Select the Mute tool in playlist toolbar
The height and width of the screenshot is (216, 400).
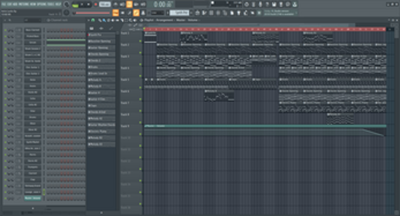113,20
